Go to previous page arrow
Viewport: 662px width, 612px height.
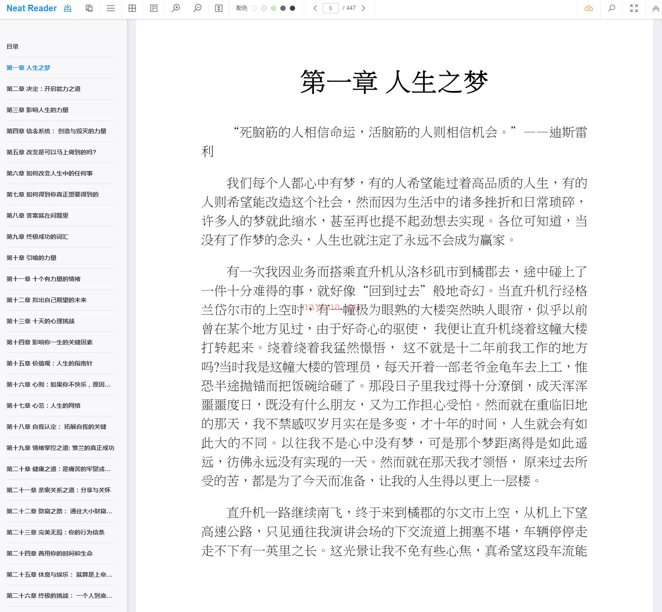pyautogui.click(x=315, y=8)
